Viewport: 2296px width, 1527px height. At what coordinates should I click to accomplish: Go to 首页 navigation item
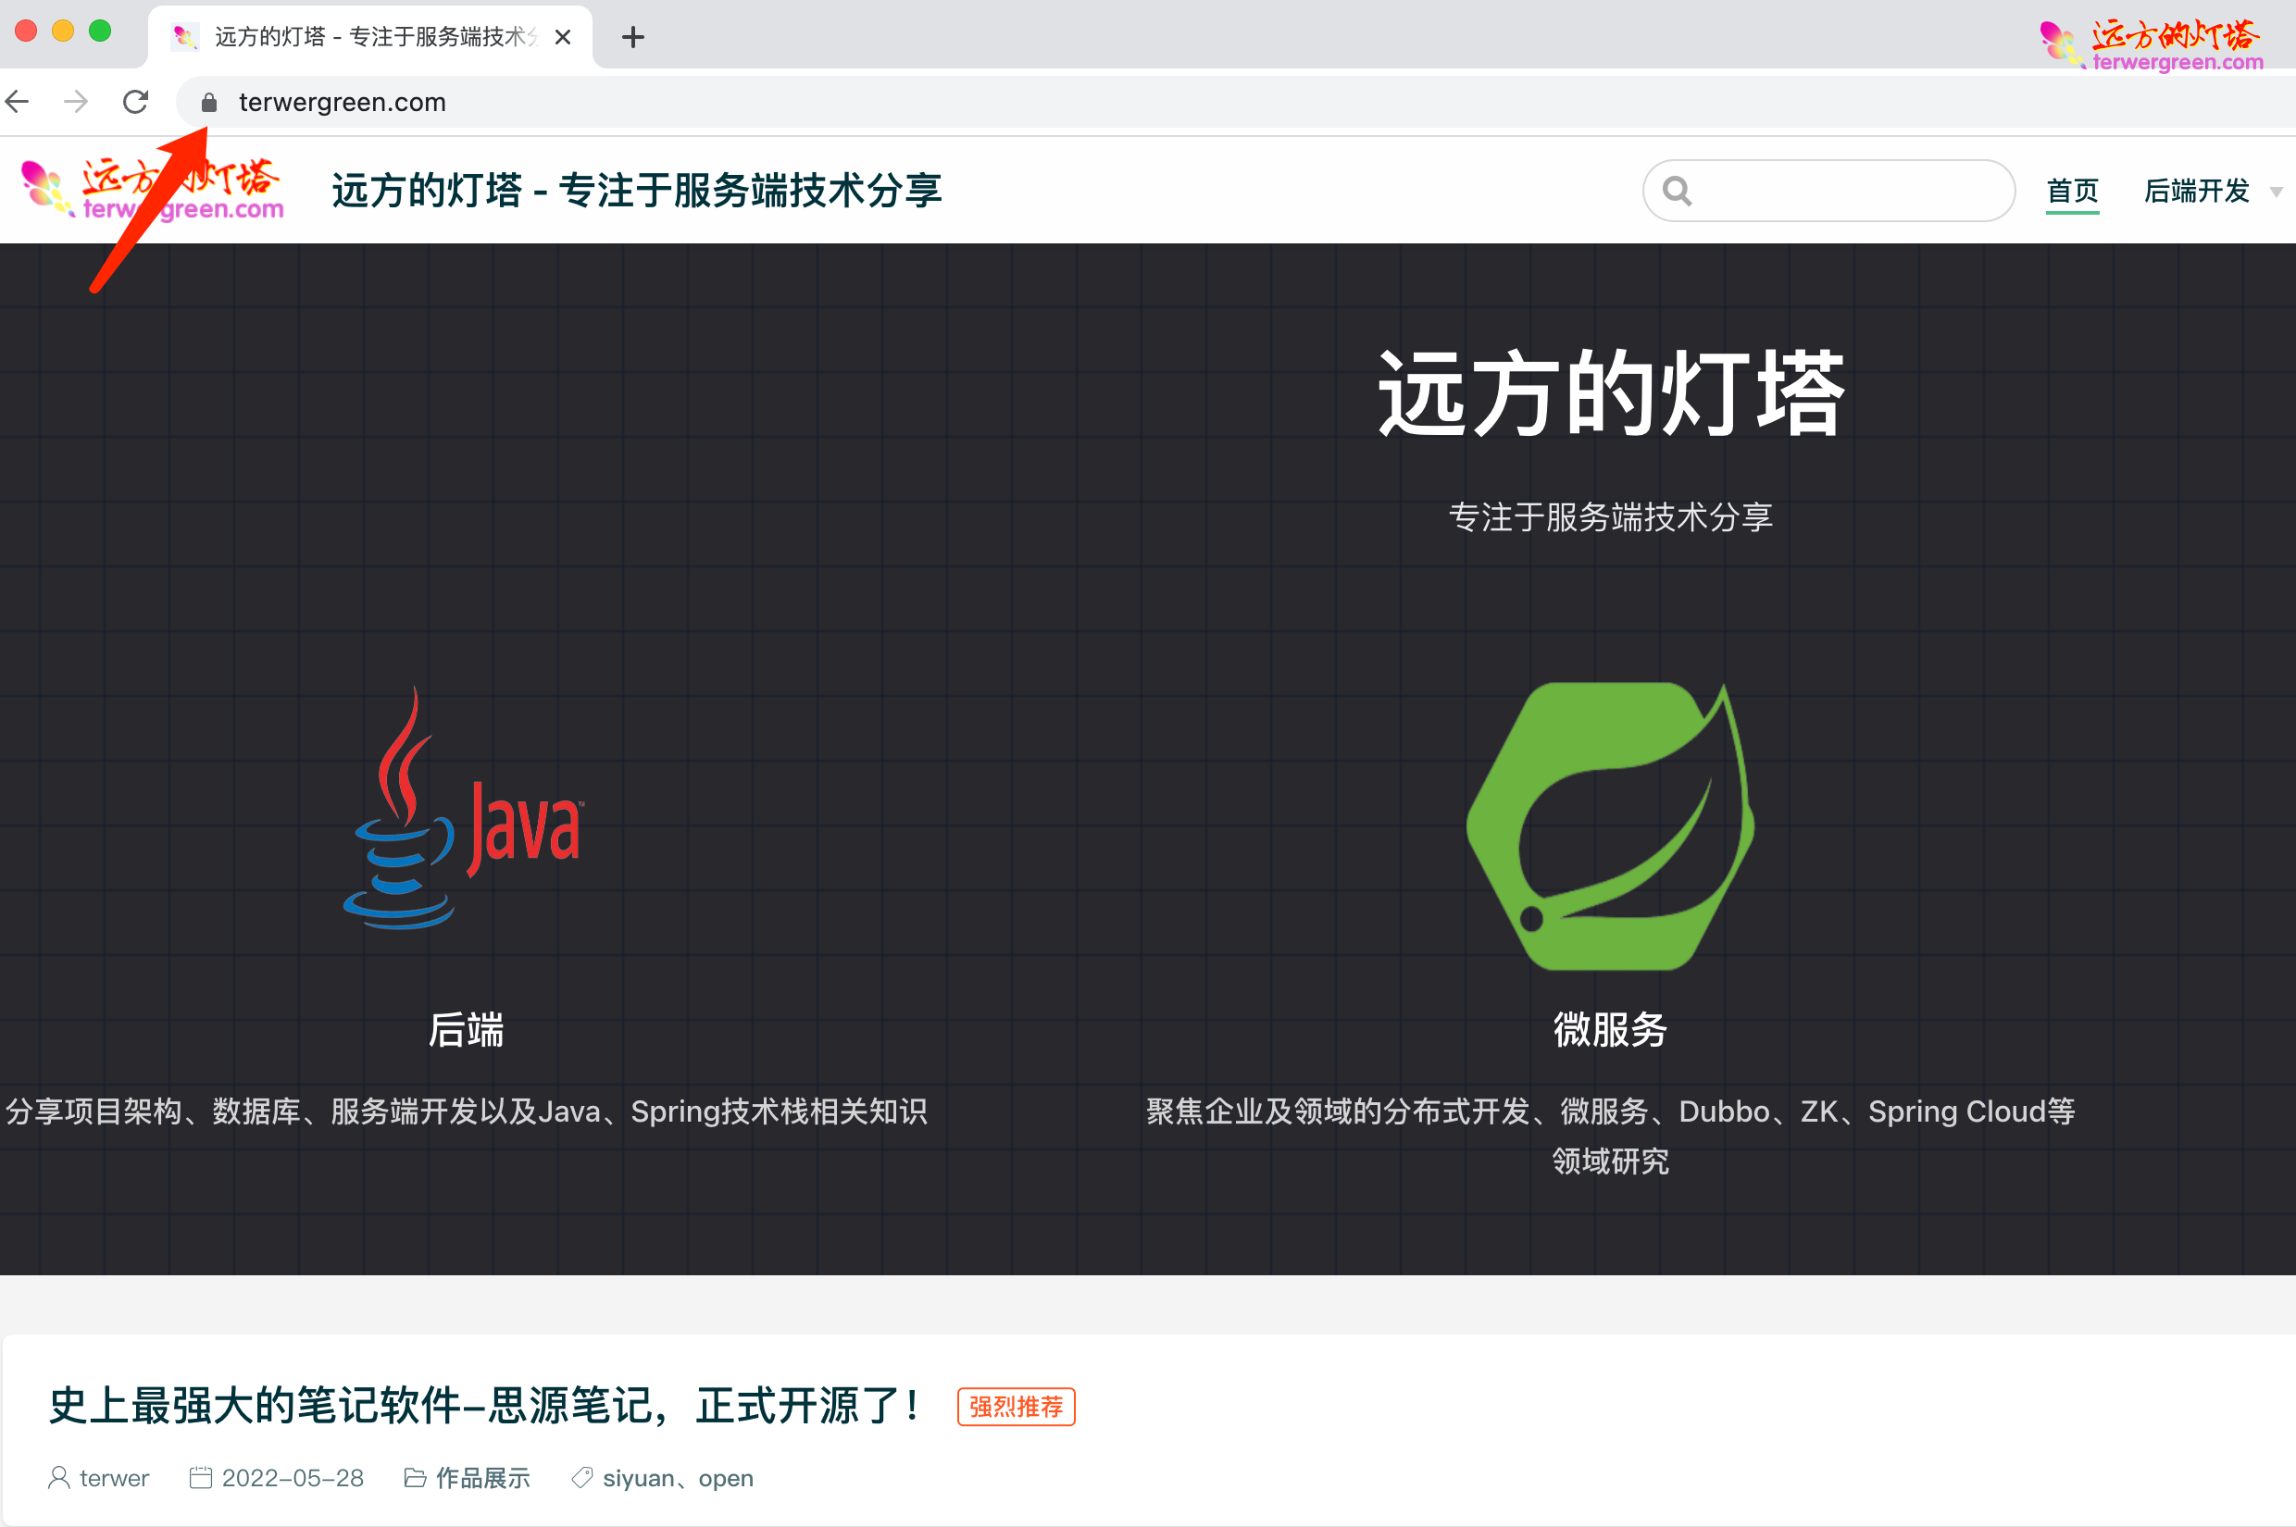(2072, 191)
